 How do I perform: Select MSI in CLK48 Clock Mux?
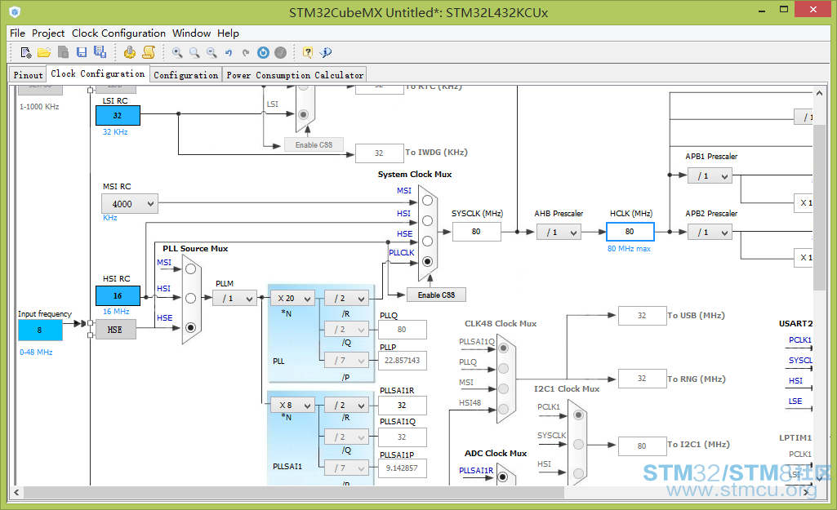coord(503,389)
